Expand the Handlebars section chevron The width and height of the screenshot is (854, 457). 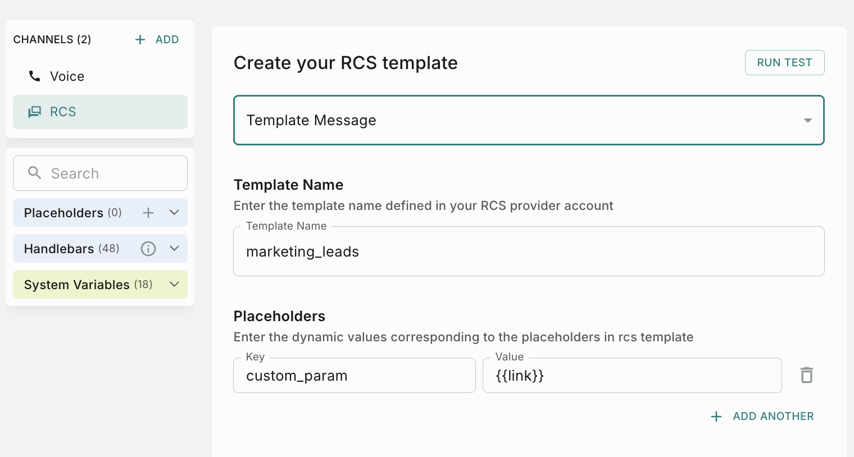[x=174, y=249]
